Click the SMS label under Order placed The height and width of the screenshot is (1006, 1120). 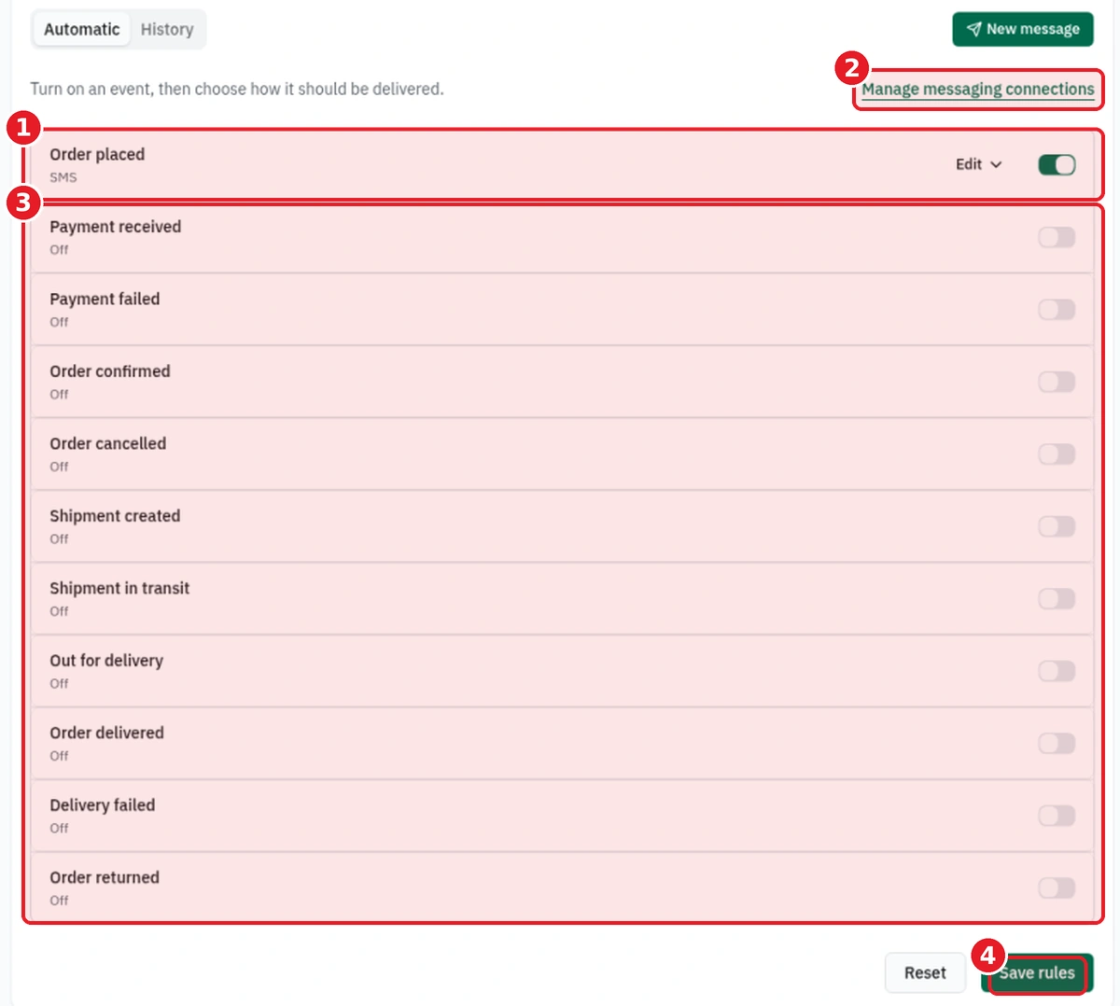(63, 177)
